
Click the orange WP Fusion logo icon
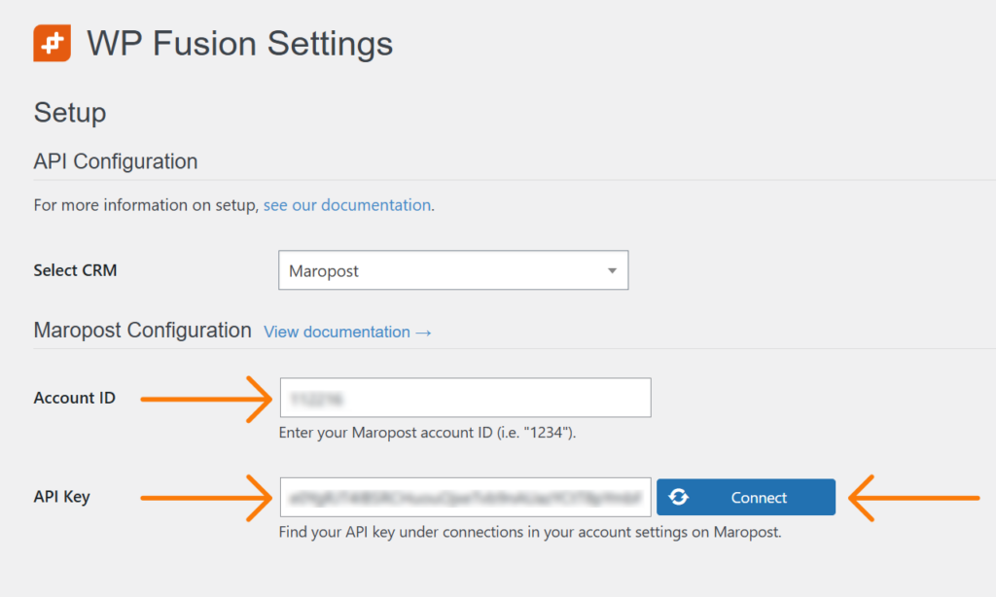click(52, 43)
